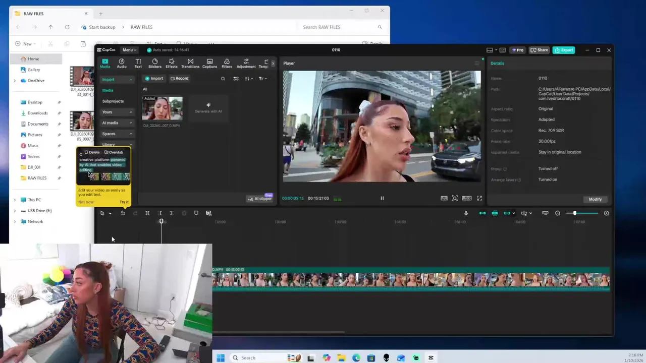This screenshot has width=646, height=363.
Task: Undo the last edit
Action: [x=123, y=213]
